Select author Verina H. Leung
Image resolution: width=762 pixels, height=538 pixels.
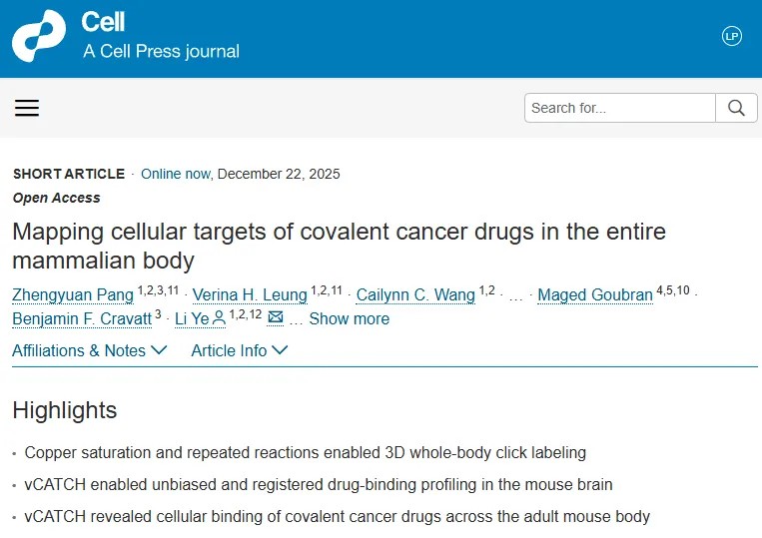coord(250,294)
